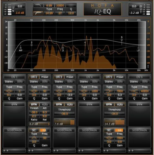Viewport: 154px width, 155px height.
Task: Disable band ON 5
Action: [109, 77]
